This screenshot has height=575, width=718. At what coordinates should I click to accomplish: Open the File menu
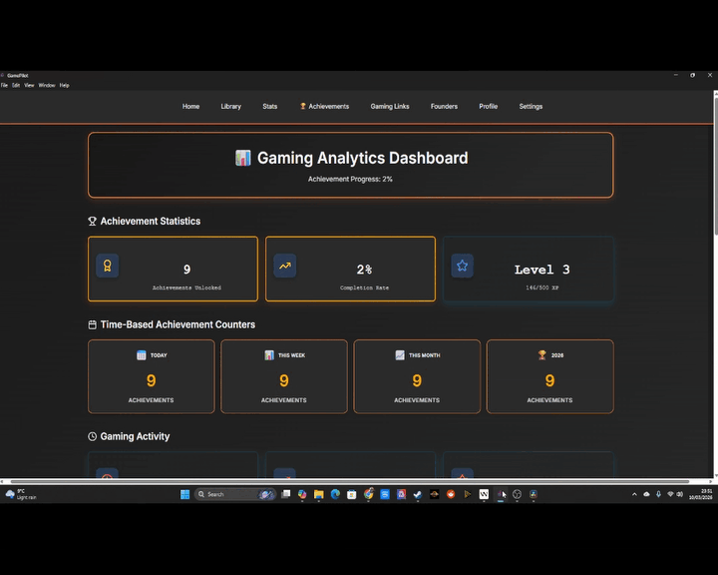point(4,86)
